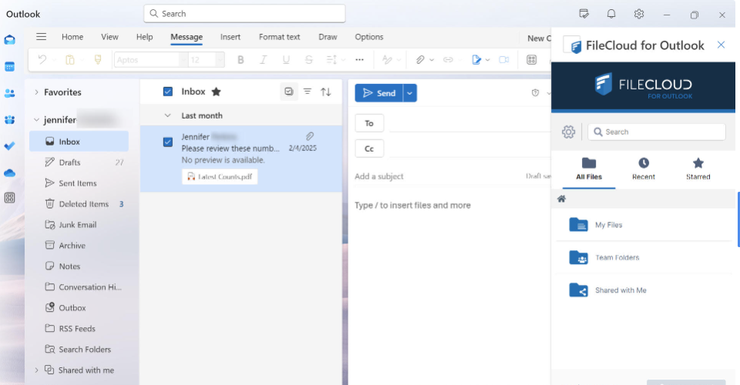Click the attach file paperclip icon

point(420,59)
